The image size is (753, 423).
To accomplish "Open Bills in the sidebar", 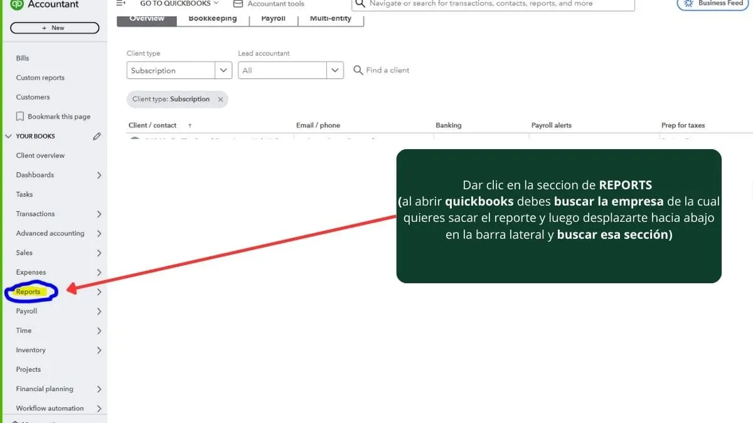I will pos(23,58).
